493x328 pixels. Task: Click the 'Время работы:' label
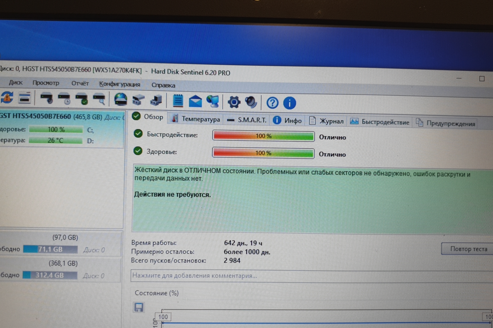[154, 243]
